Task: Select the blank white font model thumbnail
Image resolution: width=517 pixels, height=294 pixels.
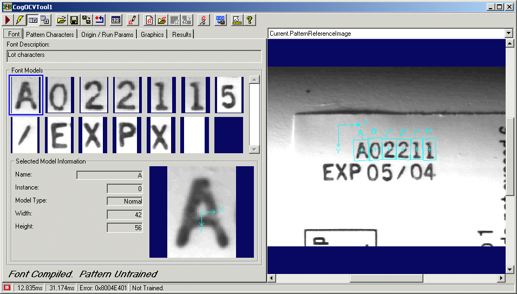Action: pyautogui.click(x=195, y=135)
